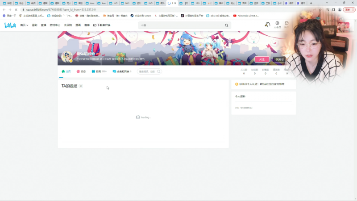Open 游戏中心 in the bilibili navigation

pyautogui.click(x=55, y=25)
